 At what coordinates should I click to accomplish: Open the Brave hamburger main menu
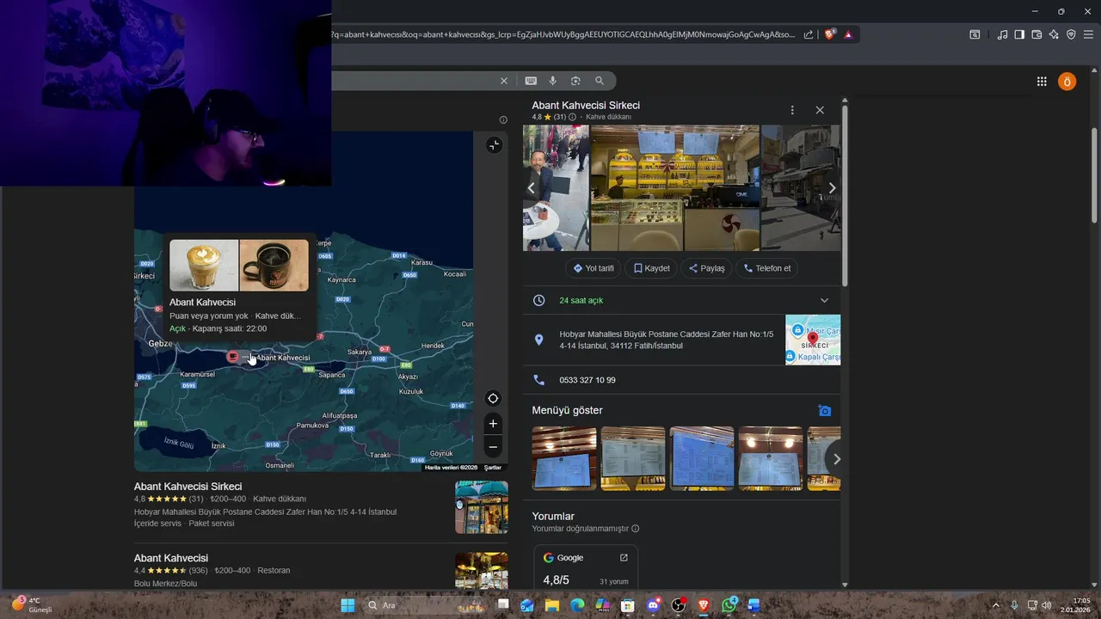pyautogui.click(x=1089, y=34)
